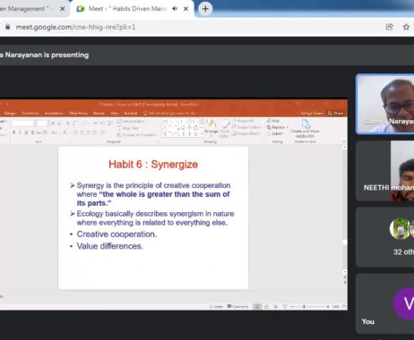Click the Find icon in Editing group
Screen dimensions: 414x340
point(273,121)
